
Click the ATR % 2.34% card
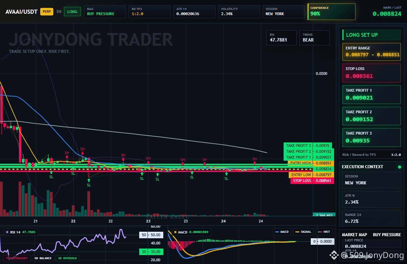click(x=372, y=199)
